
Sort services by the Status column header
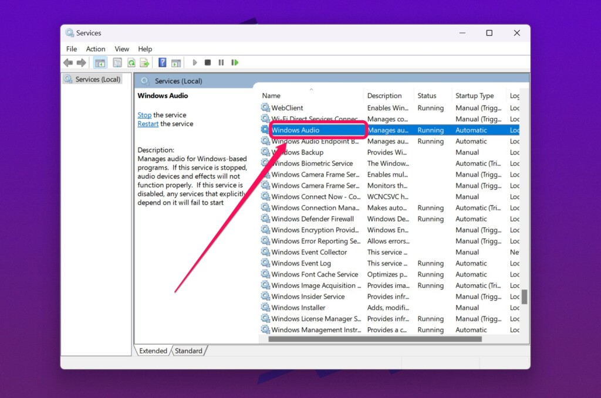tap(427, 96)
